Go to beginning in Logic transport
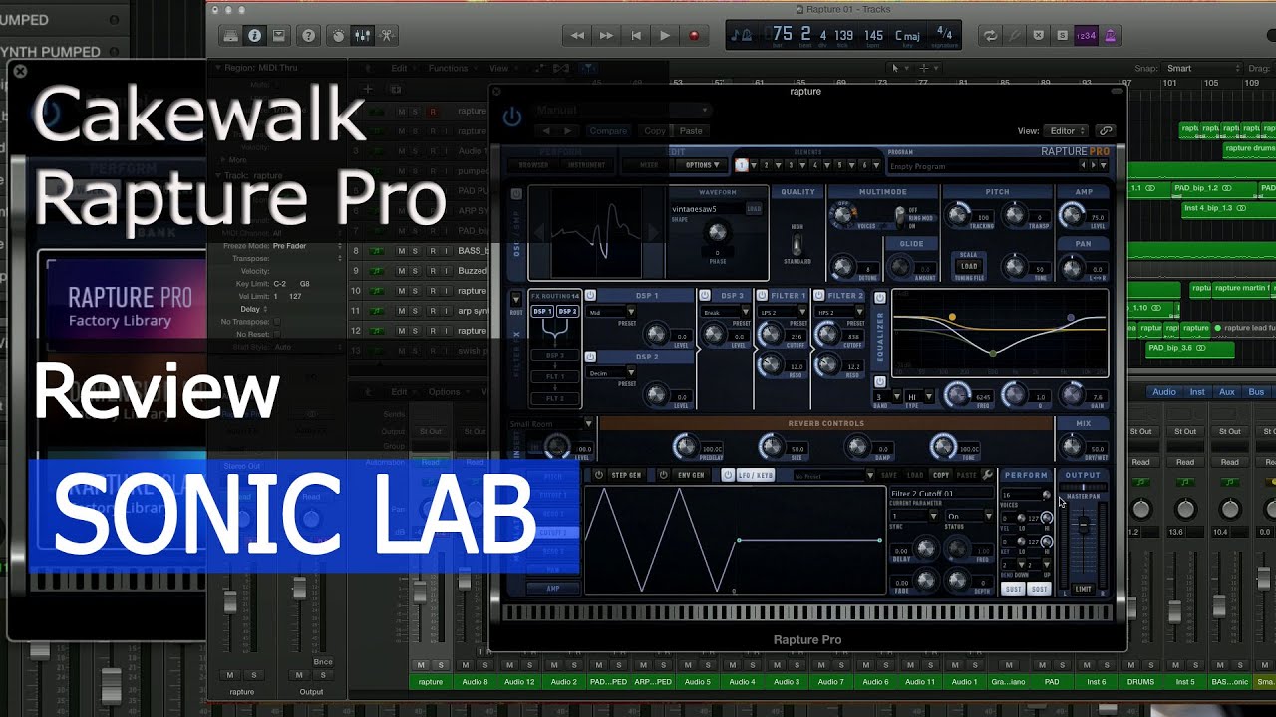 click(636, 36)
